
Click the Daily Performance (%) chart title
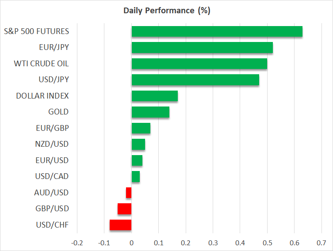(x=166, y=11)
